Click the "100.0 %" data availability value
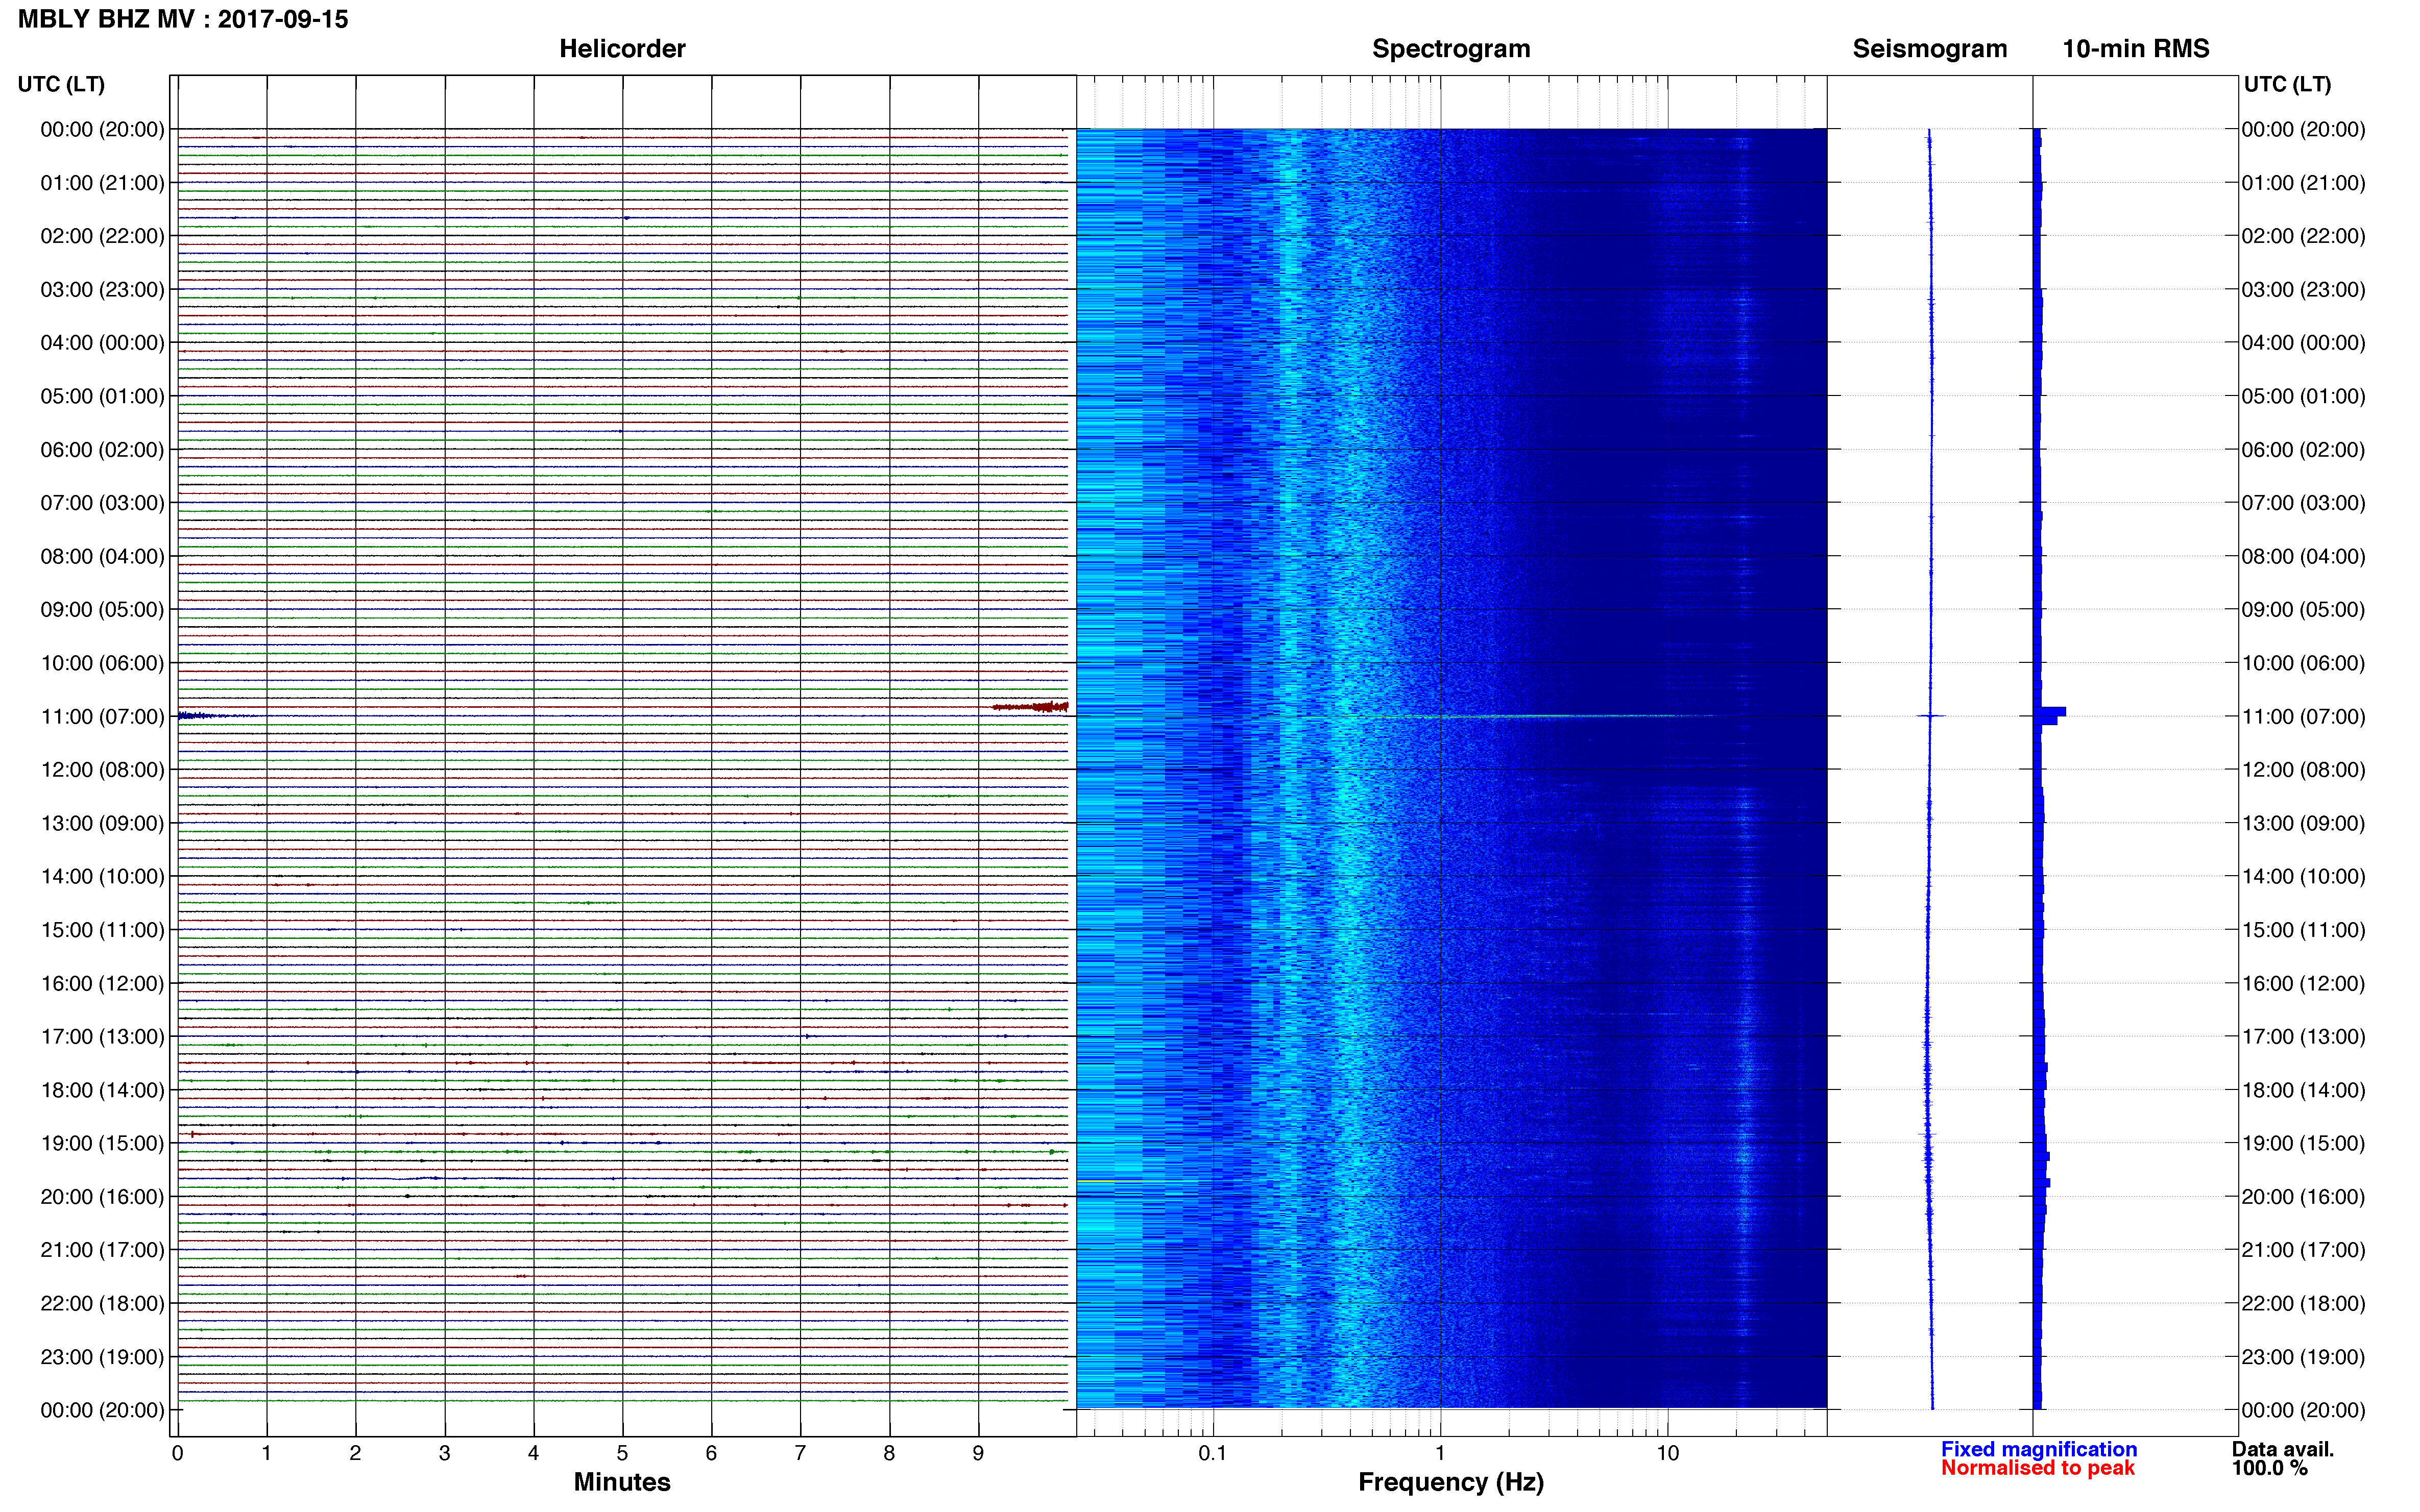 tap(2270, 1468)
